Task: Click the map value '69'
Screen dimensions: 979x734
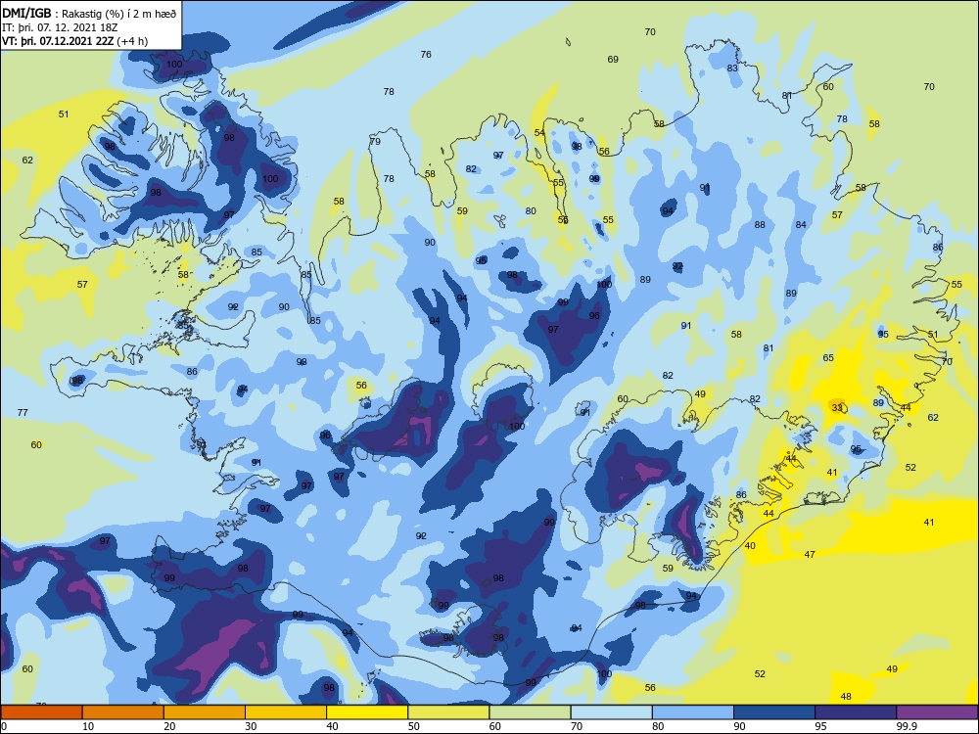Action: click(613, 60)
